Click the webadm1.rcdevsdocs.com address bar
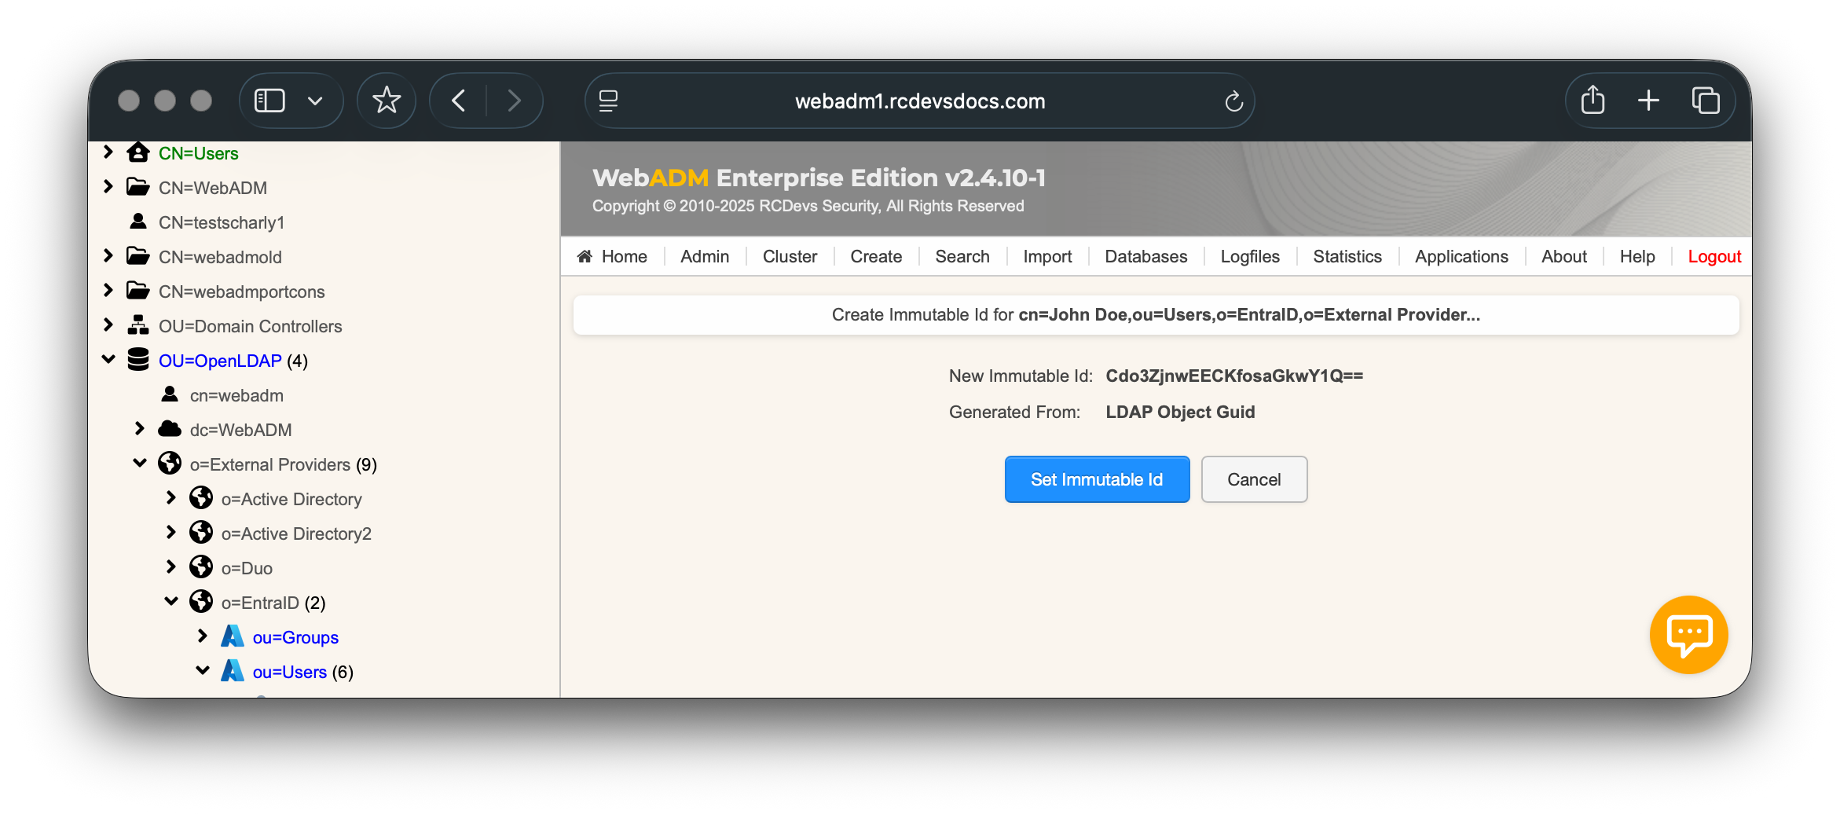 click(x=919, y=101)
